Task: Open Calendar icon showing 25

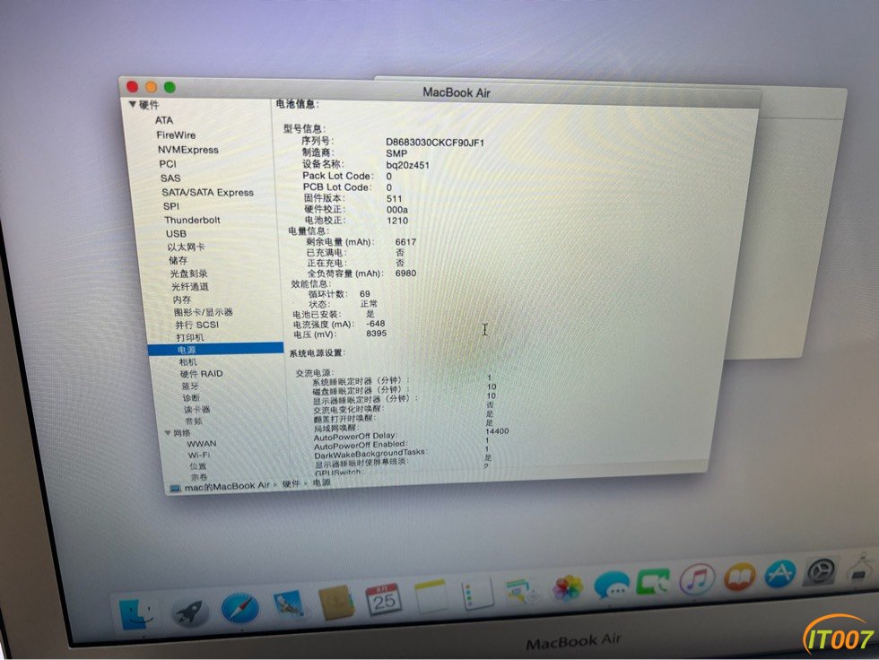Action: click(383, 600)
